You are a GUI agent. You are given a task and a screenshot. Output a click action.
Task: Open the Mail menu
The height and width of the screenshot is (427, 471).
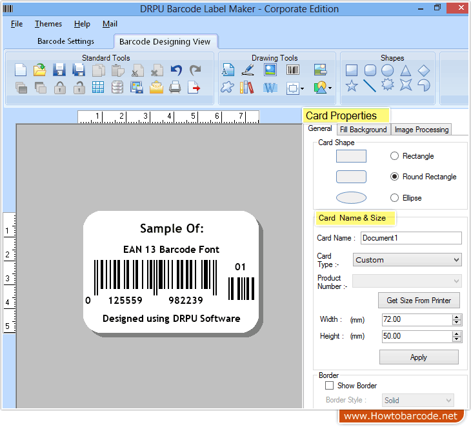point(110,24)
